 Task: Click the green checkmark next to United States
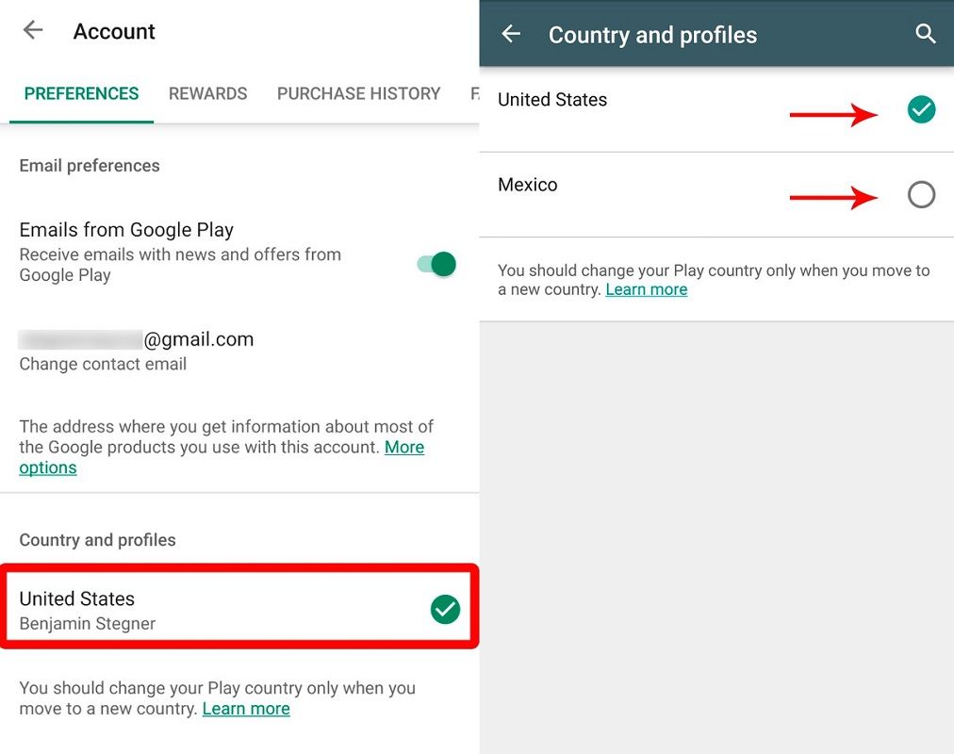click(x=921, y=109)
